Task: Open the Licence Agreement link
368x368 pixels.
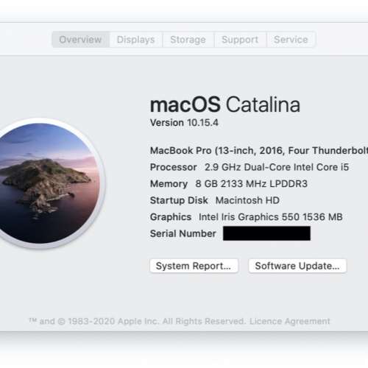Action: click(290, 321)
